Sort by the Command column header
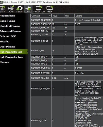 41,16
